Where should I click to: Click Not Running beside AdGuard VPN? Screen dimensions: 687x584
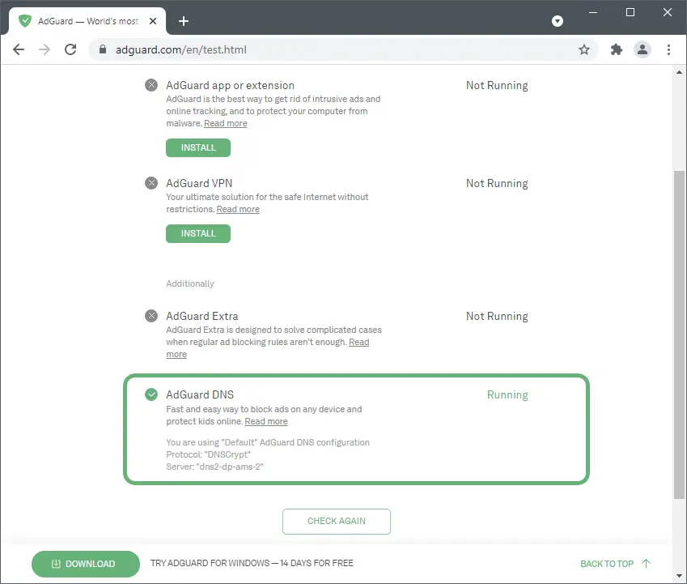[497, 183]
